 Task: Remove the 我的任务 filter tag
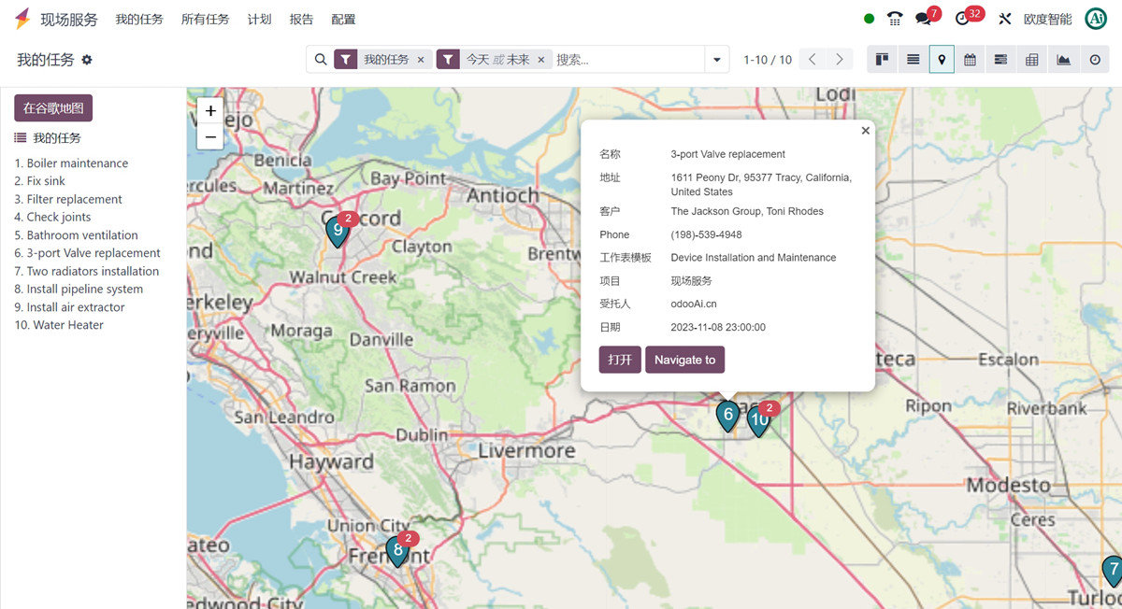pos(421,60)
